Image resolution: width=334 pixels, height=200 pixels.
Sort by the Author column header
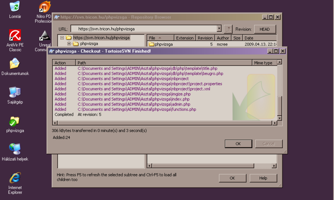pyautogui.click(x=223, y=38)
